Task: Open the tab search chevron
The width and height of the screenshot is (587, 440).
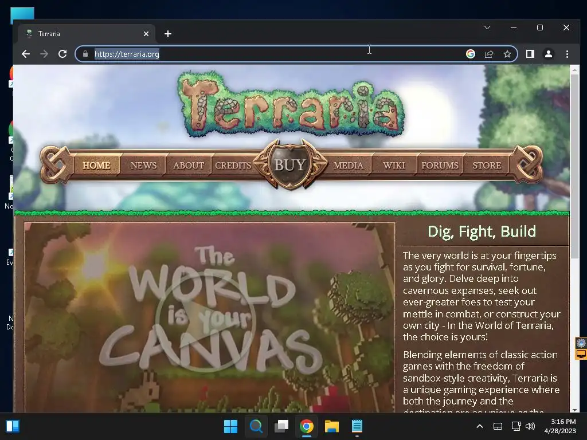Action: click(x=487, y=27)
